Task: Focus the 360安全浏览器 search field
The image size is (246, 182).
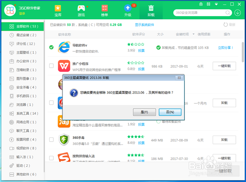Action: click(202, 13)
